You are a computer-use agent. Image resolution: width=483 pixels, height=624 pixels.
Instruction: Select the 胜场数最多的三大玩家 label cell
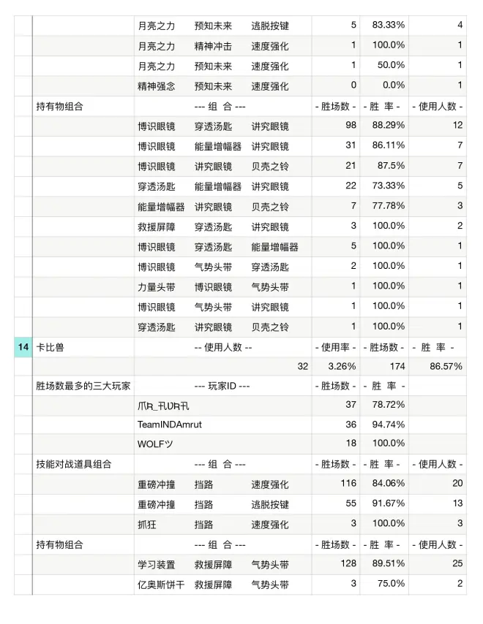pos(83,385)
